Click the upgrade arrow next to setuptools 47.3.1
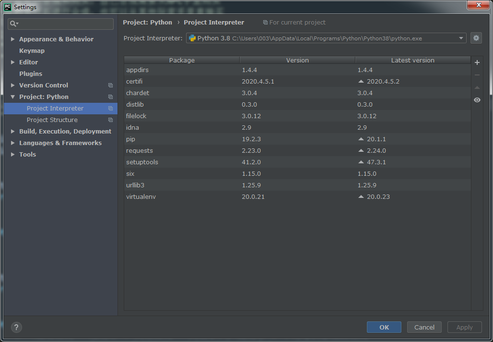 tap(361, 162)
